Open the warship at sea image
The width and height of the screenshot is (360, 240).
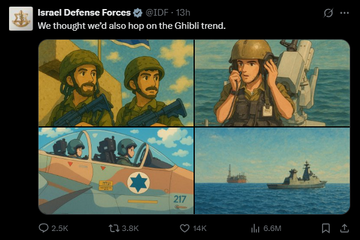click(273, 171)
